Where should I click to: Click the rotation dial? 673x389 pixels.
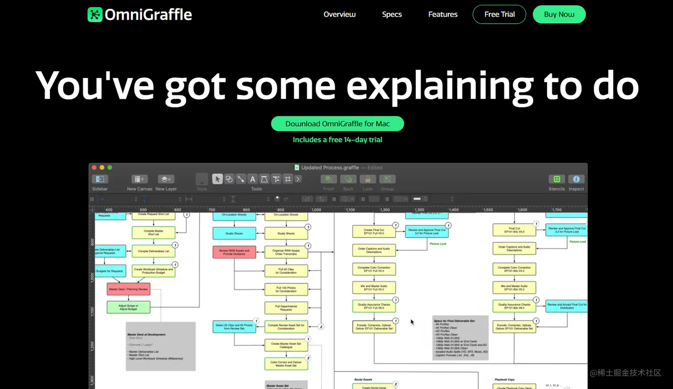(x=277, y=199)
